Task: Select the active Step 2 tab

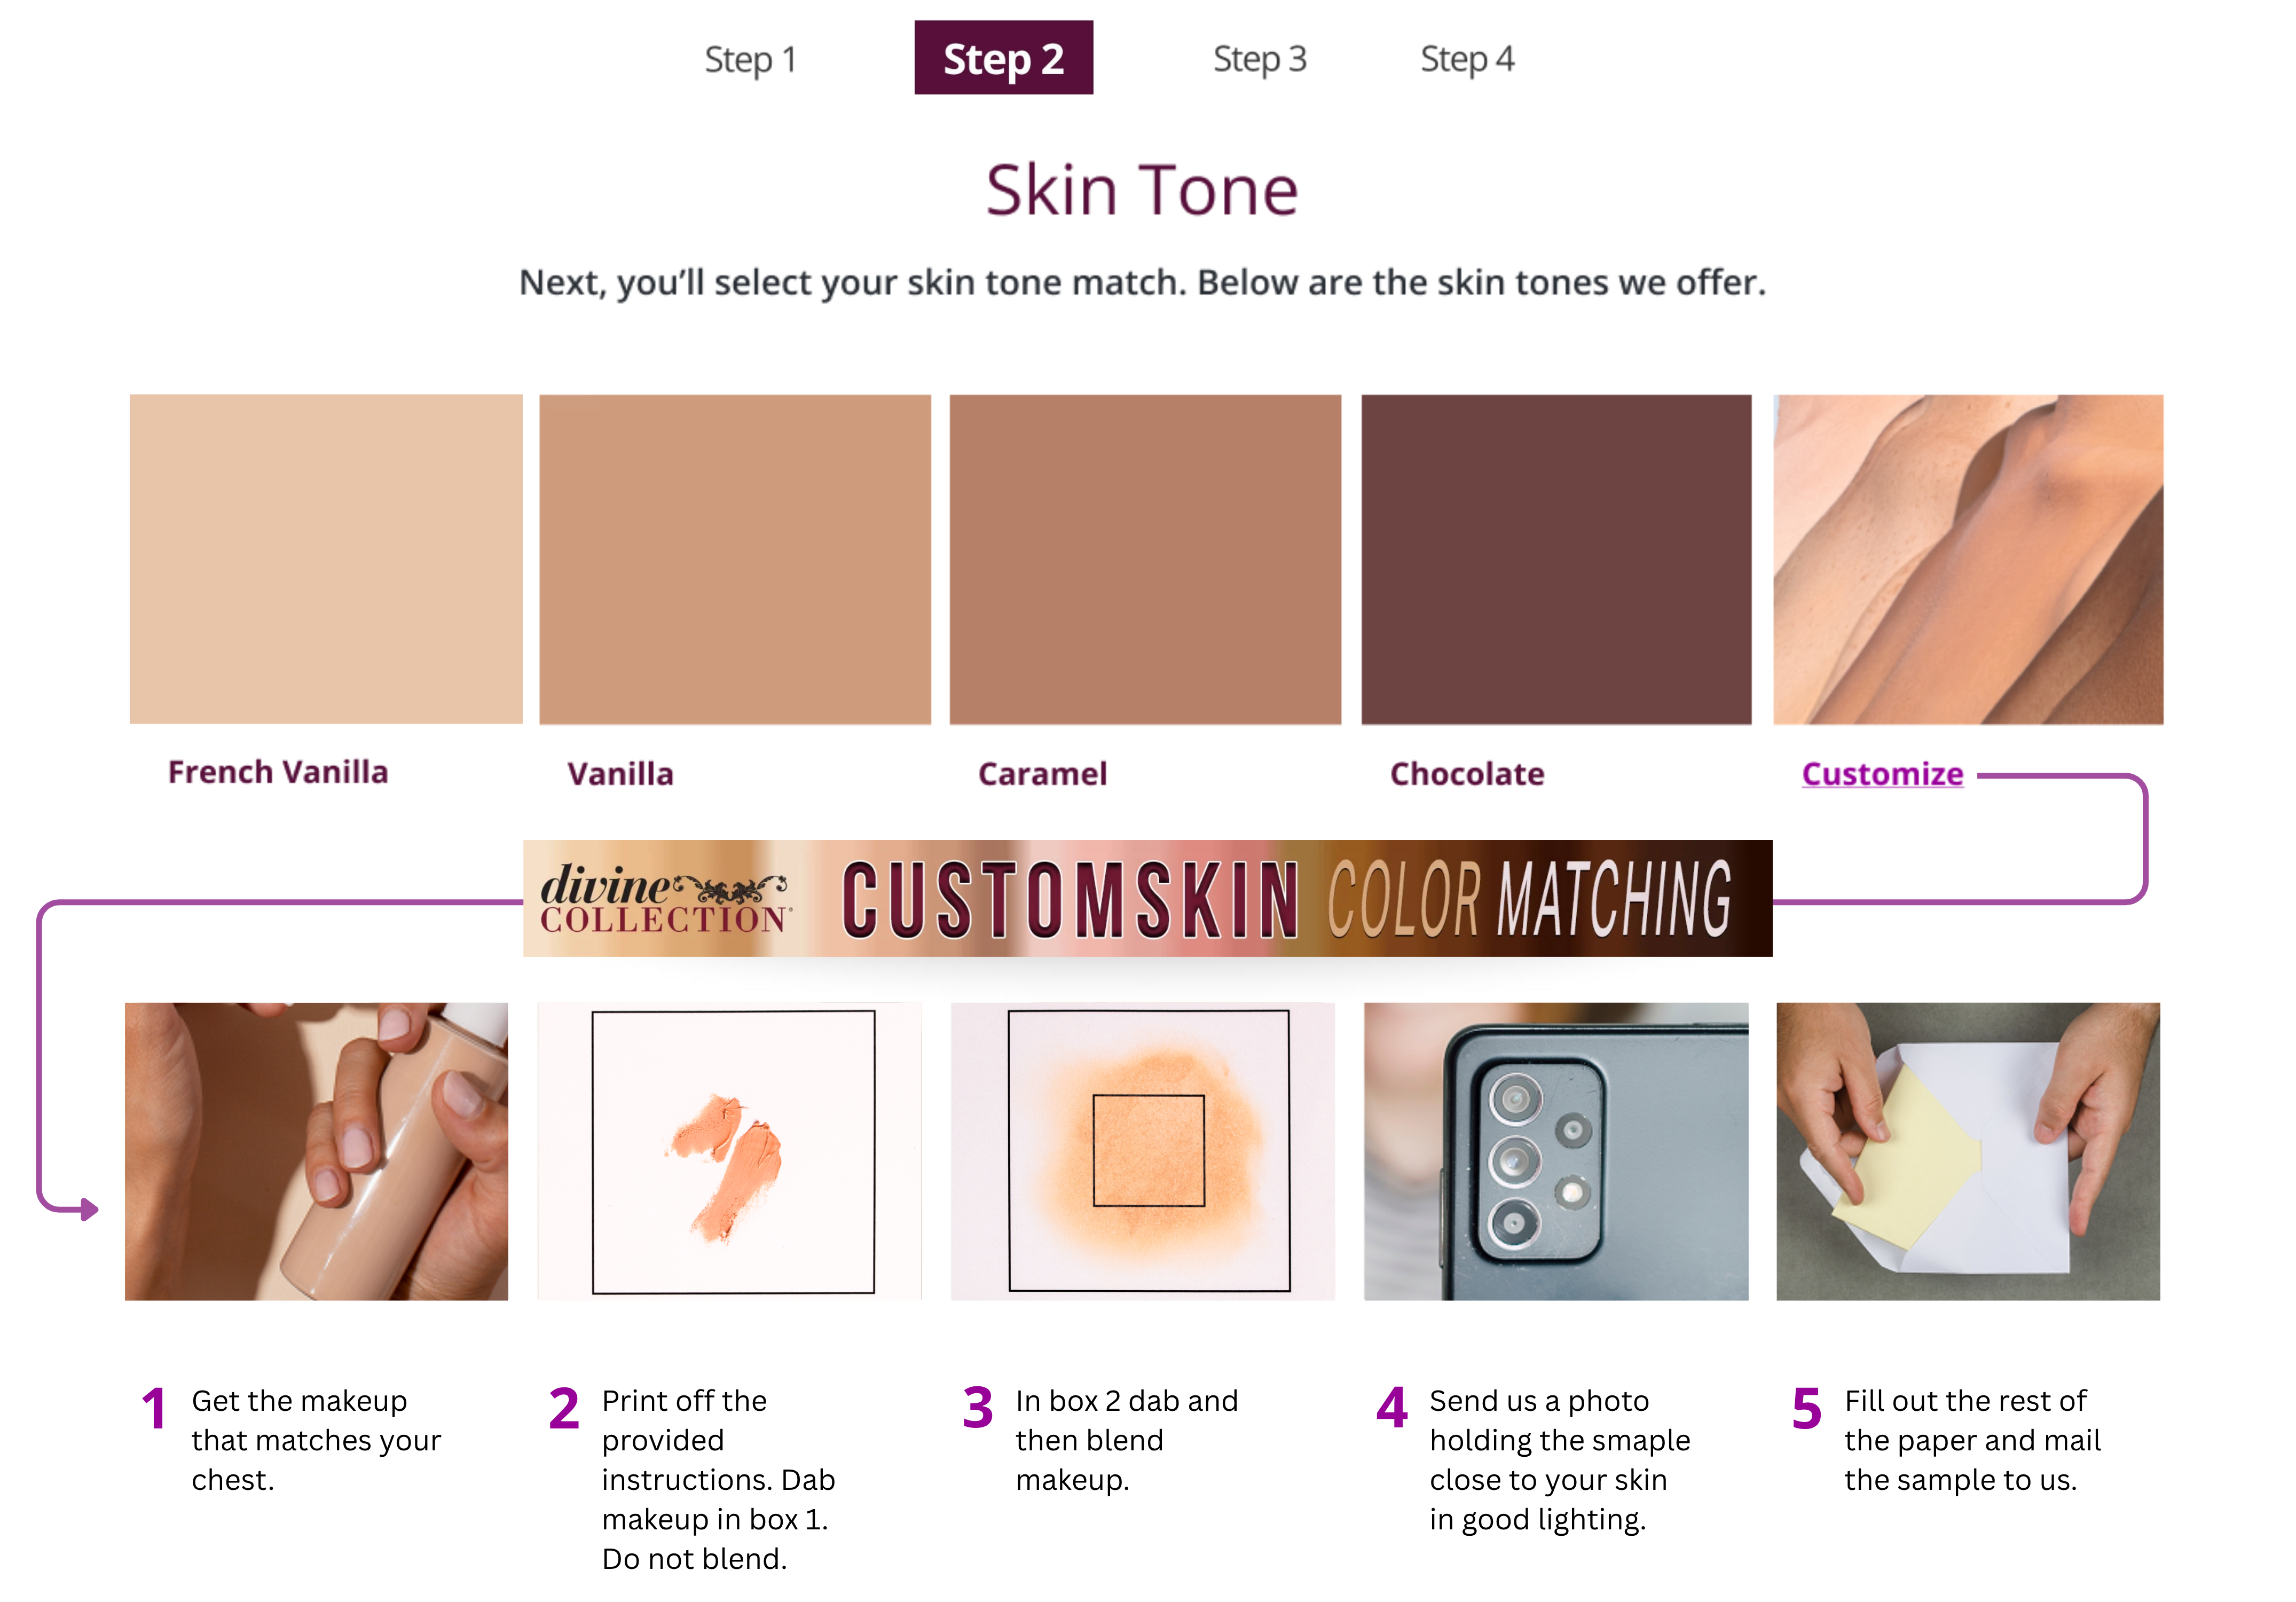Action: [1003, 58]
